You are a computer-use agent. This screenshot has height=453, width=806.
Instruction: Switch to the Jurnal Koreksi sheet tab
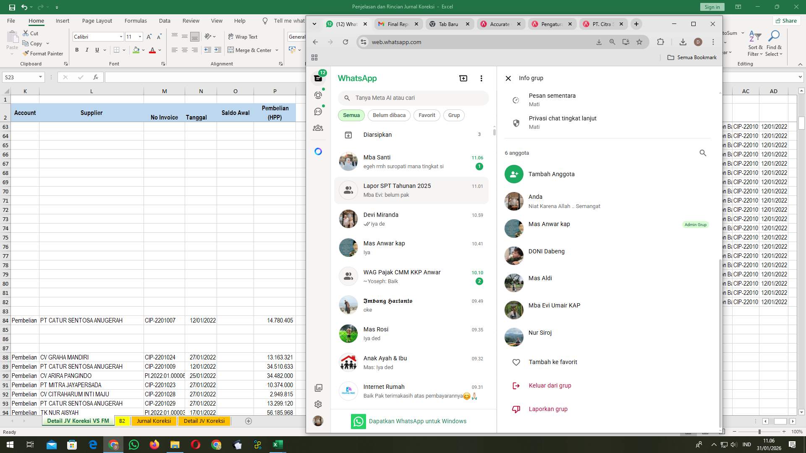click(x=154, y=421)
